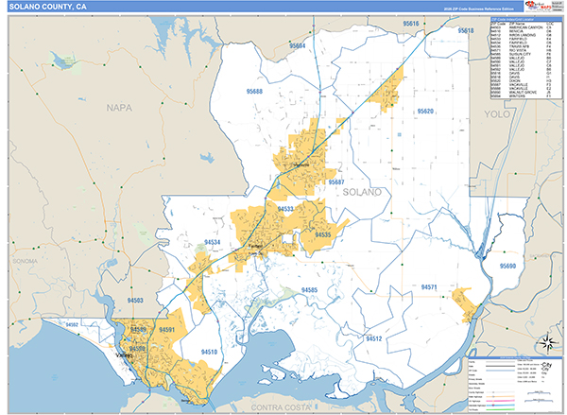567x415 pixels.
Task: Click the SOLANO county label
Action: (x=362, y=192)
